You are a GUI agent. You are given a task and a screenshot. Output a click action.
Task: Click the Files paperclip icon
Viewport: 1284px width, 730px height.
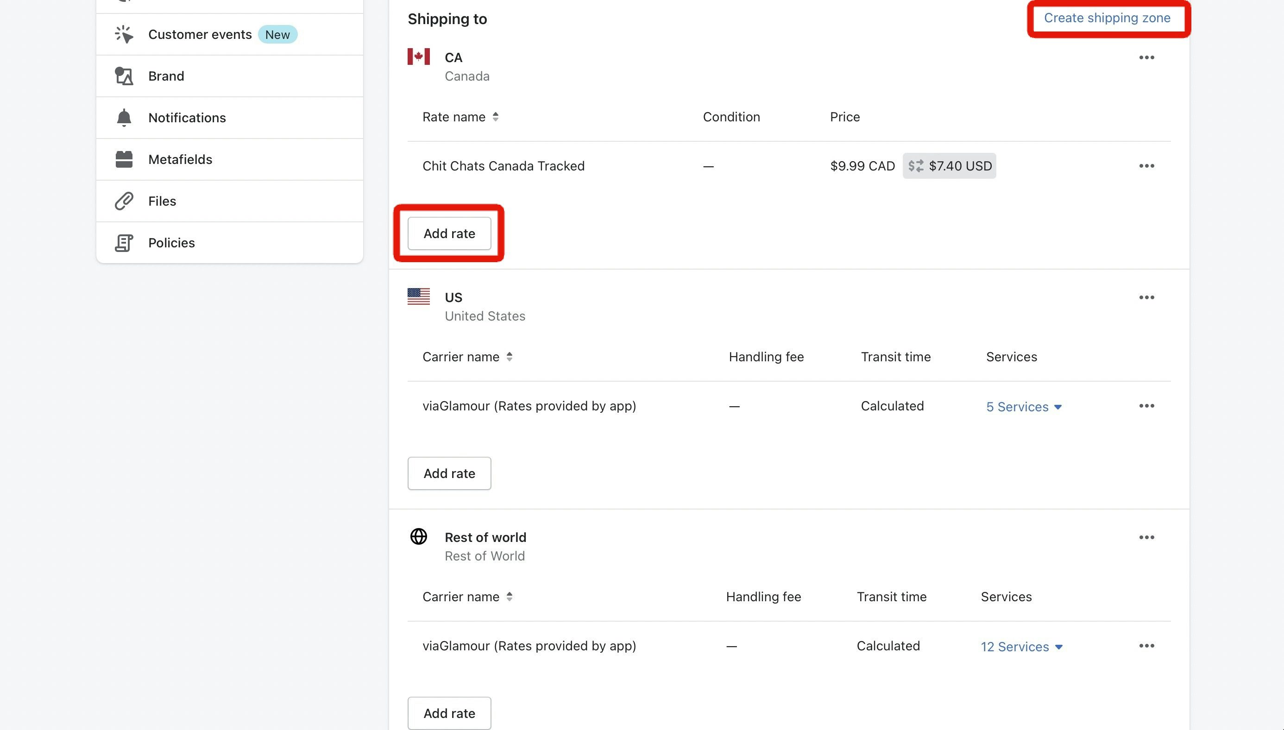click(x=124, y=201)
